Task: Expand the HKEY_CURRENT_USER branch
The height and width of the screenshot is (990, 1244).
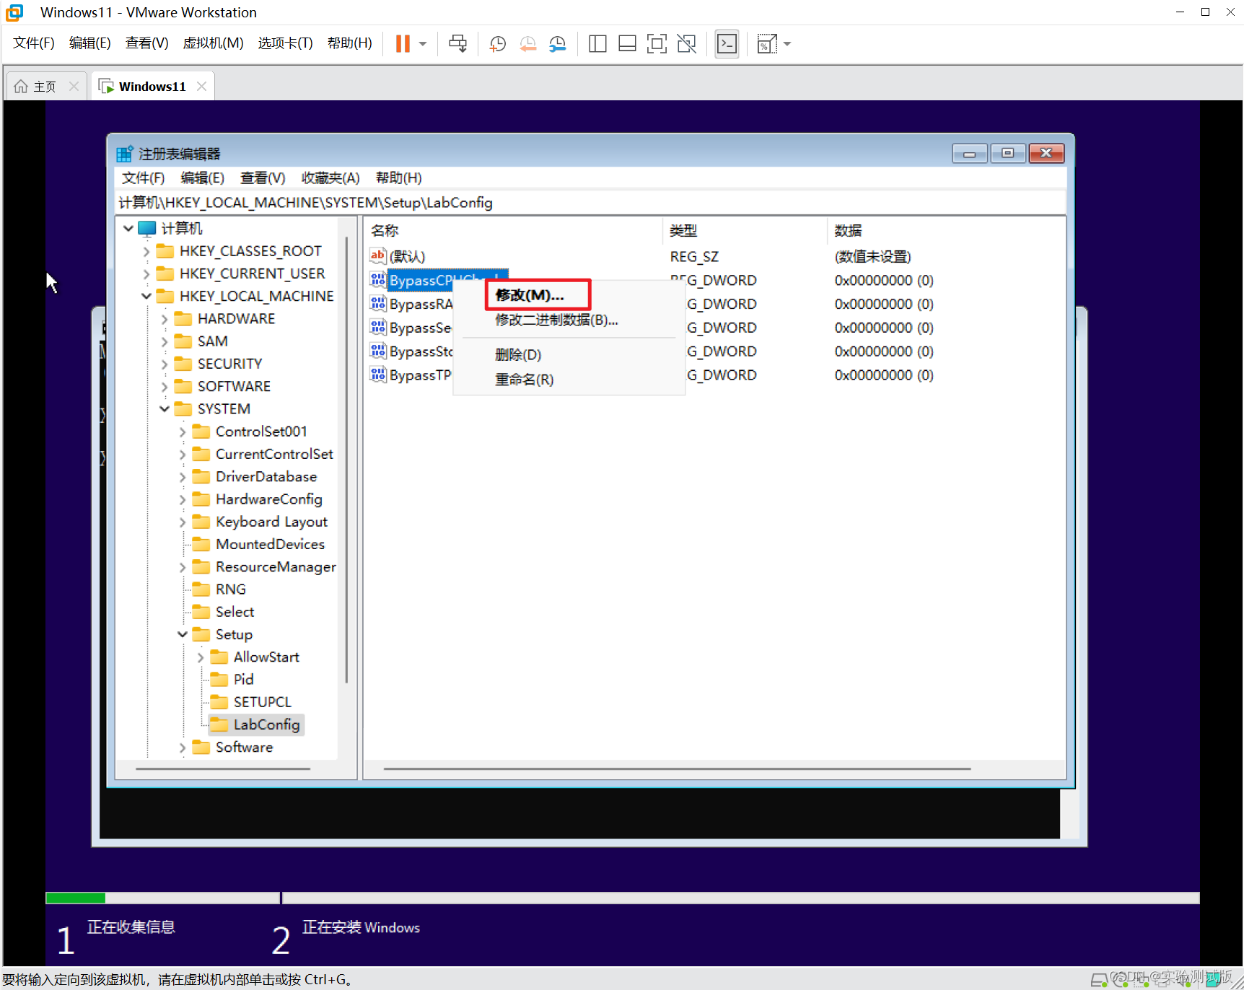Action: pos(146,273)
